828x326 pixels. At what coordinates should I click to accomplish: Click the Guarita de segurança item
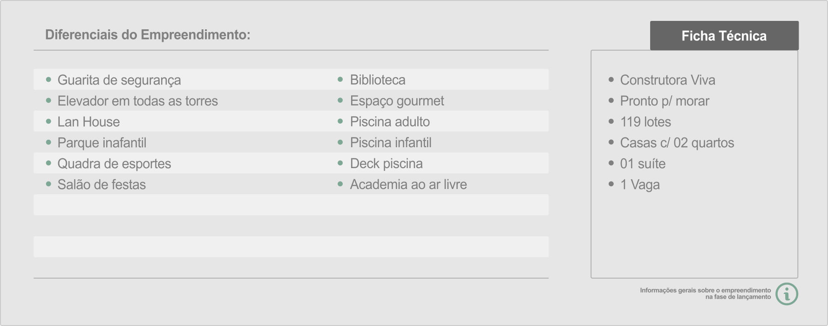pos(119,80)
